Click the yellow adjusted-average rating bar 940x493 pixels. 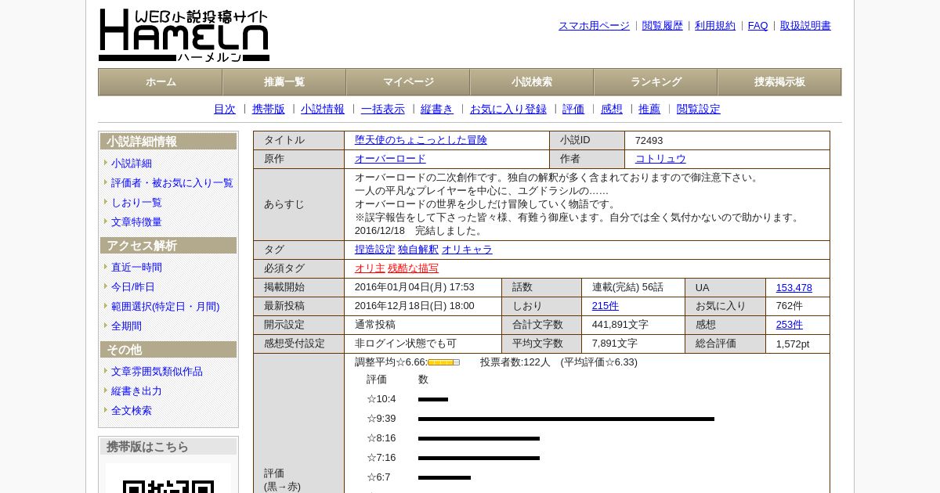pos(443,362)
